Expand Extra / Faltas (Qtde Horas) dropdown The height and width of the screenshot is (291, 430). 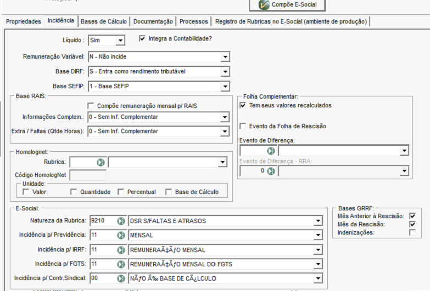pos(224,132)
